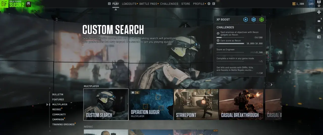Click the flame icon on Operation Augur tile
The width and height of the screenshot is (323, 135).
[x=137, y=92]
